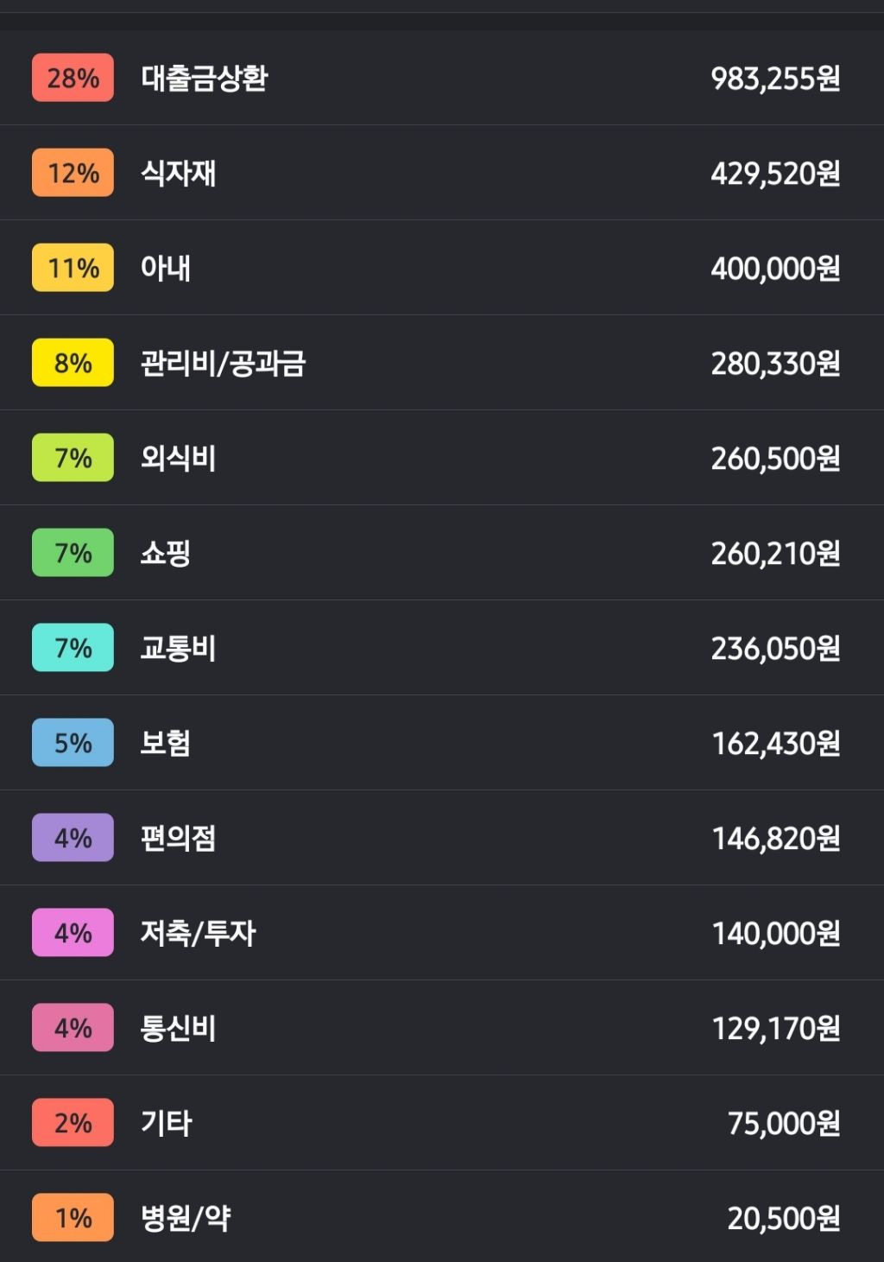Screen dimensions: 884x1262
Task: Tap the 260,210원 shopping amount
Action: (775, 554)
